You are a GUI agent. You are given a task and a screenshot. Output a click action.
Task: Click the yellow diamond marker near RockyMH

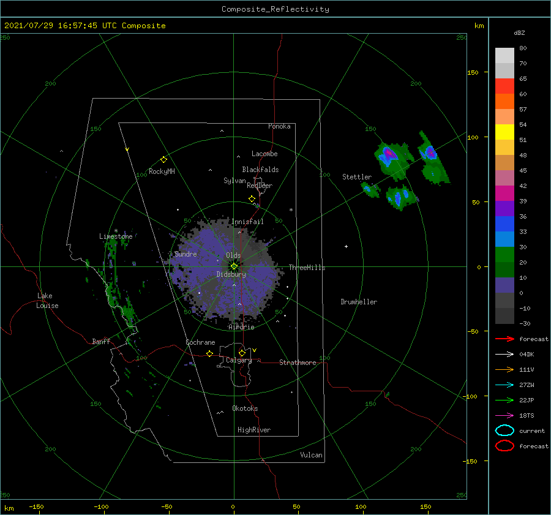point(163,160)
